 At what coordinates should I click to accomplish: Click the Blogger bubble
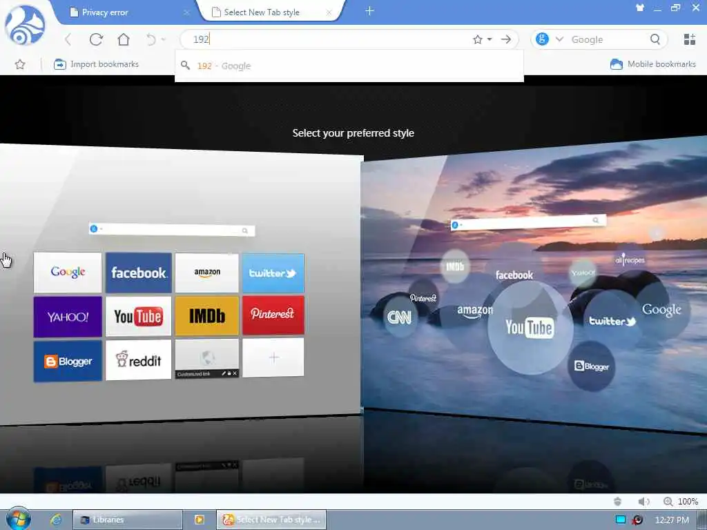coord(592,366)
